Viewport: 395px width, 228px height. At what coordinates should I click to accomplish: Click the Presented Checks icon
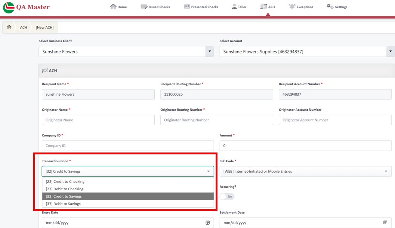tap(187, 7)
